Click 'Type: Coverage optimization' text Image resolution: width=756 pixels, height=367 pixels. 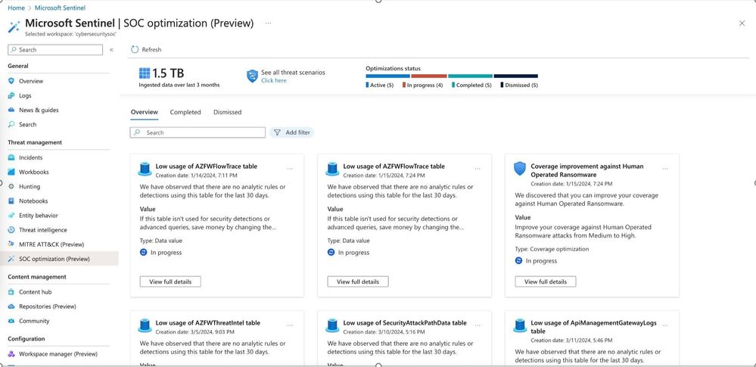[x=552, y=249]
